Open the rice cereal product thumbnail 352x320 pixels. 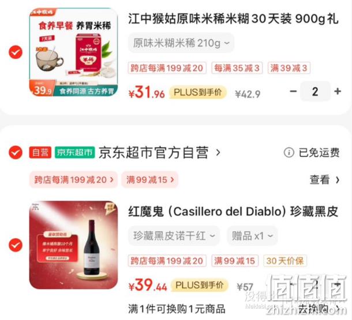tap(73, 52)
